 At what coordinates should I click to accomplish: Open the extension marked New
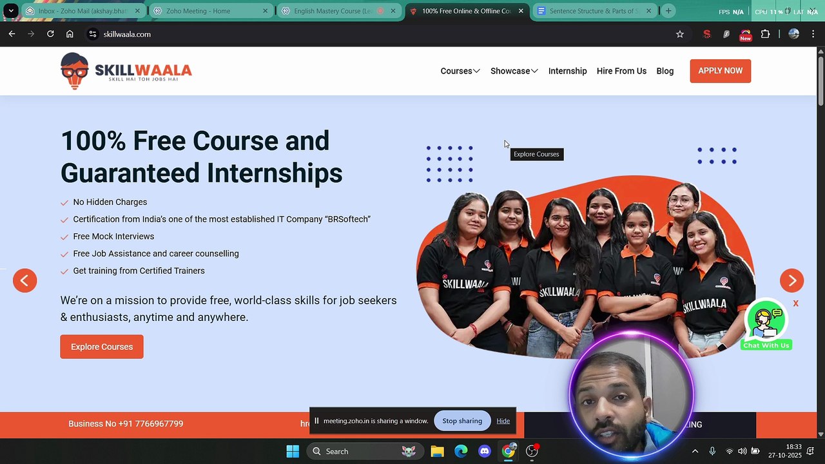tap(745, 35)
